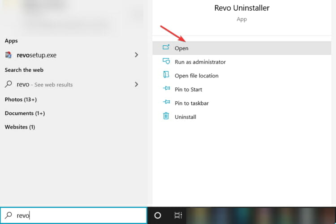Open Task View on the taskbar
336x224 pixels.
coord(178,215)
